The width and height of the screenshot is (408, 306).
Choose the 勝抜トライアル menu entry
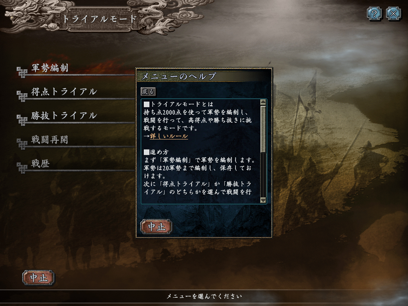tap(64, 116)
